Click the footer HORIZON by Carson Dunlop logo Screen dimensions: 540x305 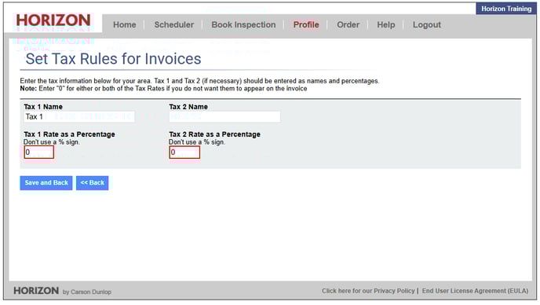62,291
